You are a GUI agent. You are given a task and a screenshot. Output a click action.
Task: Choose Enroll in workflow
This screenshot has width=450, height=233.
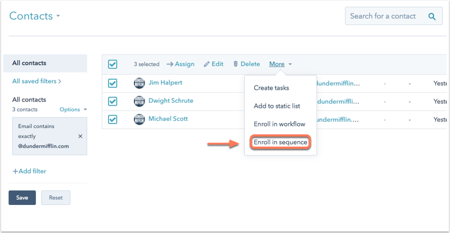279,124
